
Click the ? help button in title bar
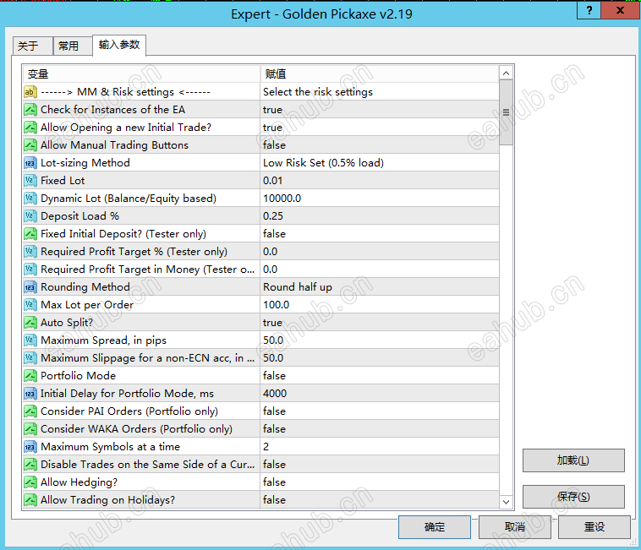point(589,10)
